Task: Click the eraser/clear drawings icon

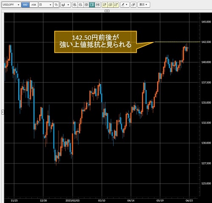Action: [x=133, y=5]
